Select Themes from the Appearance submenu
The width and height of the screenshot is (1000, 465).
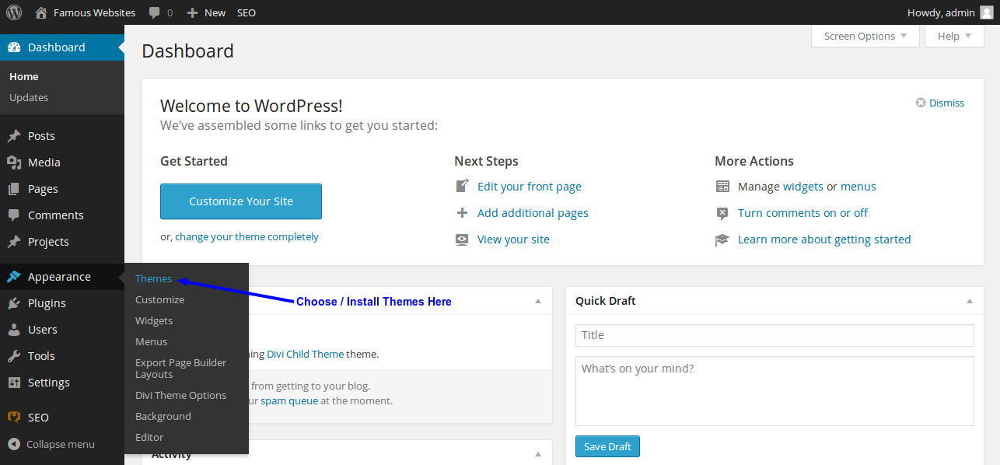click(x=153, y=278)
